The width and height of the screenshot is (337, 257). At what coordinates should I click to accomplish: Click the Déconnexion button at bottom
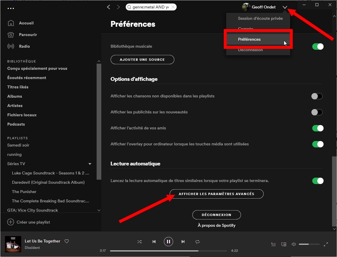click(x=217, y=215)
